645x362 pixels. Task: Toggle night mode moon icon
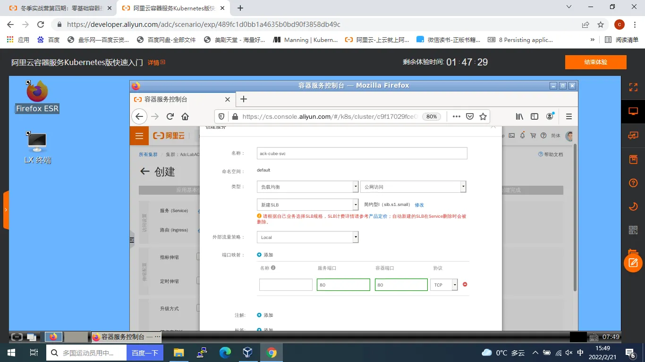633,206
